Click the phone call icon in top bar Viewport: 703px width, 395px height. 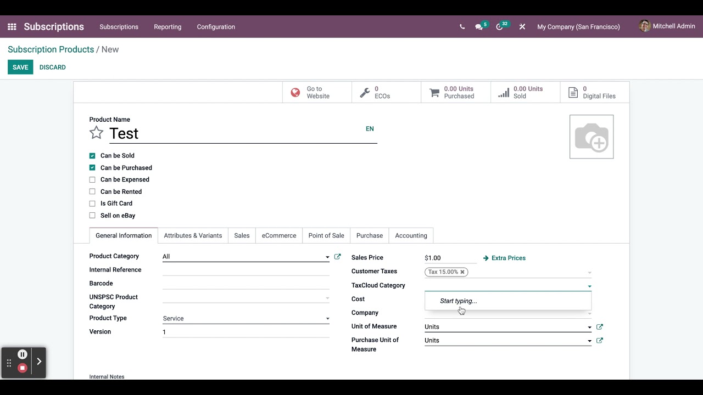pyautogui.click(x=462, y=27)
